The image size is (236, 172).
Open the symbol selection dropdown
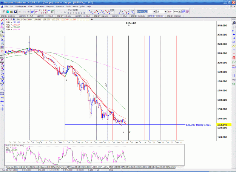point(154,12)
